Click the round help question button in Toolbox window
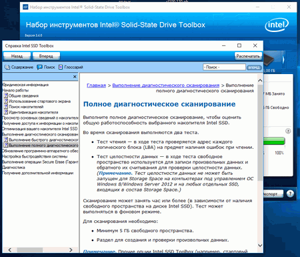Screen dimensions: 300x257 [x=290, y=194]
